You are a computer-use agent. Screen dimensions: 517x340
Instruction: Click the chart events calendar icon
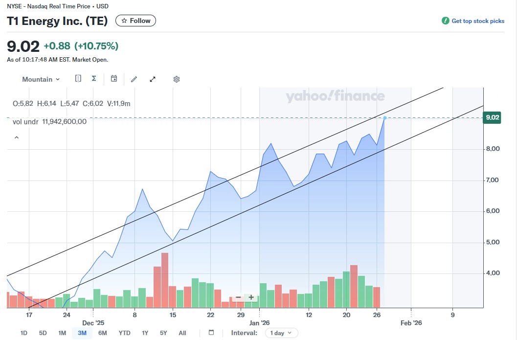pos(114,79)
